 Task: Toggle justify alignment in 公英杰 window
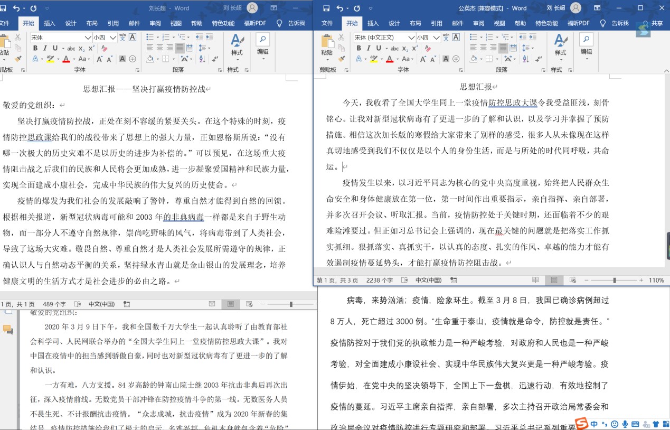pos(503,48)
